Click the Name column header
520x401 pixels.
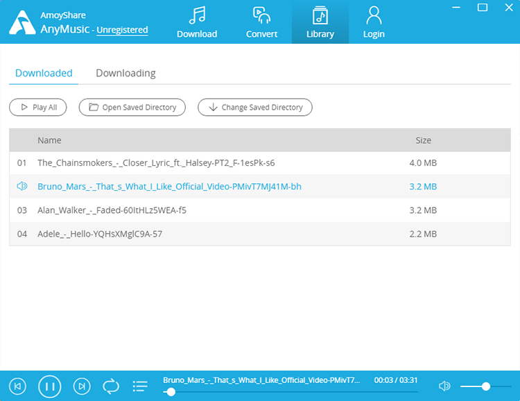click(x=49, y=140)
